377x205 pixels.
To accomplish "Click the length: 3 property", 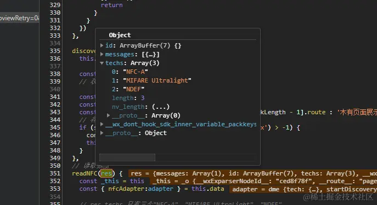I will [x=128, y=98].
